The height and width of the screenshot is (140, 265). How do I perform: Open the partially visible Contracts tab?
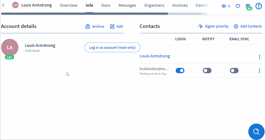click(x=202, y=5)
